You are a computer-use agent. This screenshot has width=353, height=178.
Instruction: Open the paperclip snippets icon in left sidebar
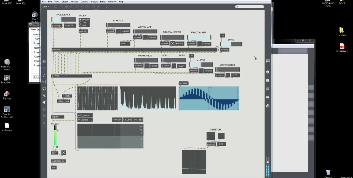coord(44,96)
